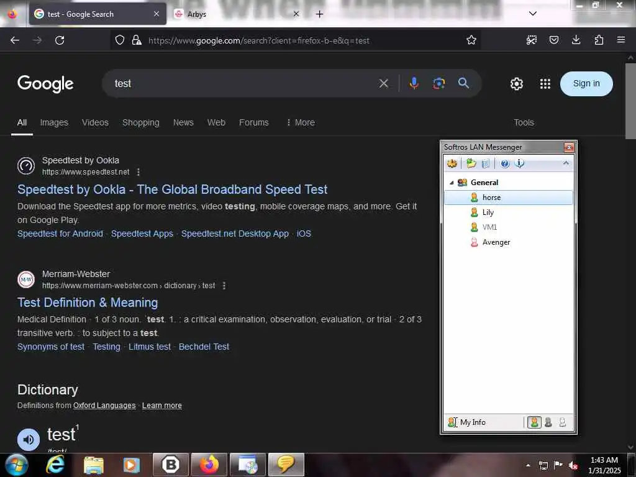
Task: Switch to Videos results tab
Action: click(x=95, y=122)
